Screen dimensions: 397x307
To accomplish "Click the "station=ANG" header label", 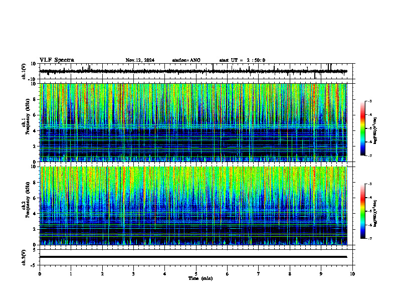I will [186, 60].
